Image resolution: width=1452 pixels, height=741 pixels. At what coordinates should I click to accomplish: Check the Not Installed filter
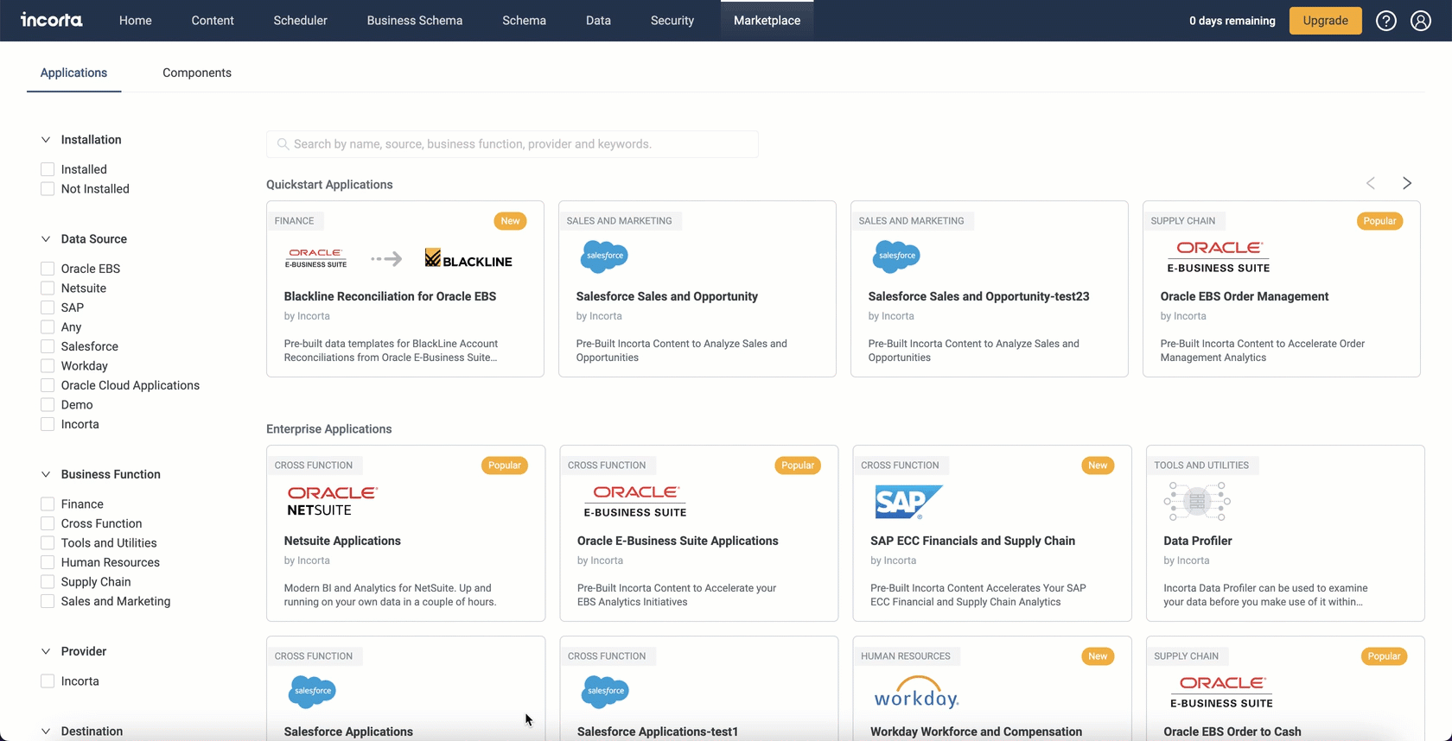click(x=48, y=189)
